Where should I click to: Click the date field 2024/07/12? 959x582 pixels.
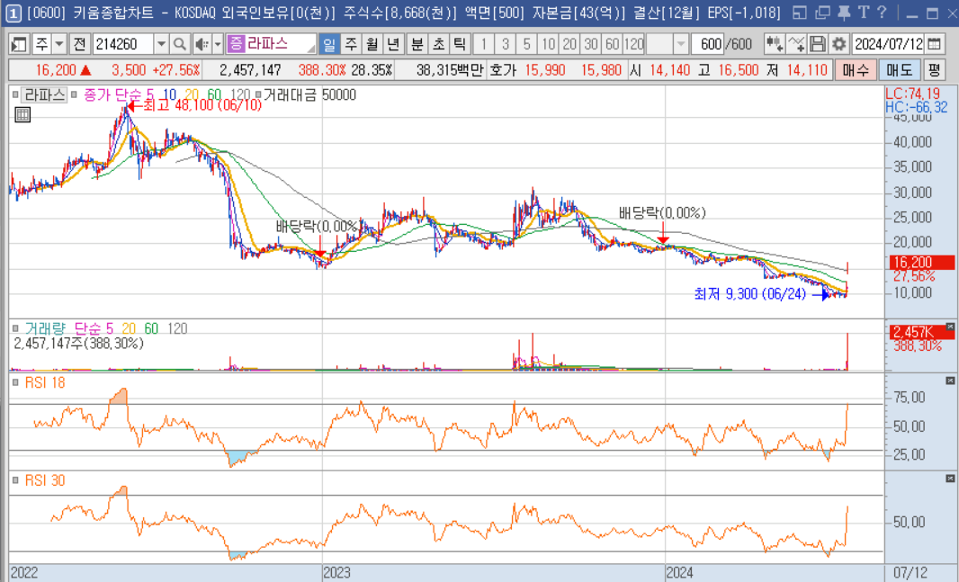click(888, 44)
